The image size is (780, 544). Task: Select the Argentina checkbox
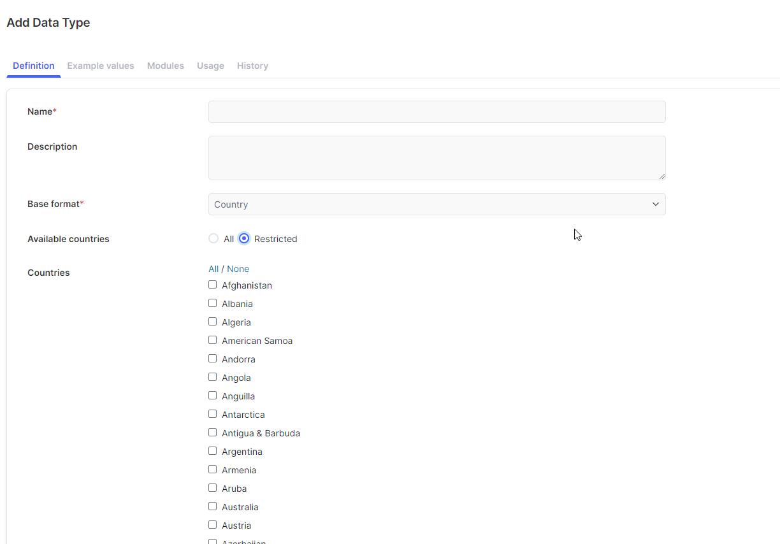[213, 451]
